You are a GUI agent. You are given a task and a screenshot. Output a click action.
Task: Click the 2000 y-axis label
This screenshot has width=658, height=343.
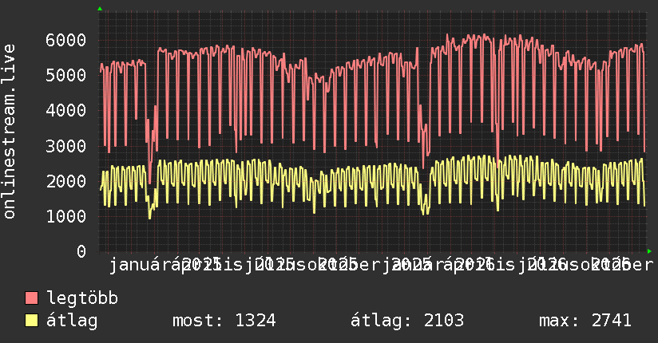[66, 182]
